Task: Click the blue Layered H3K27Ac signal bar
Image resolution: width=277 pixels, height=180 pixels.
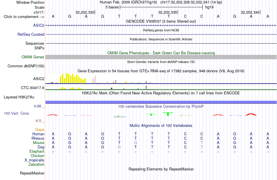Action: [161, 102]
